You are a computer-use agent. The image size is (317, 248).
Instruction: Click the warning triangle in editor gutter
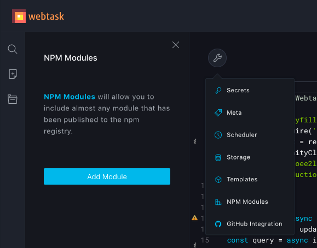tap(194, 218)
